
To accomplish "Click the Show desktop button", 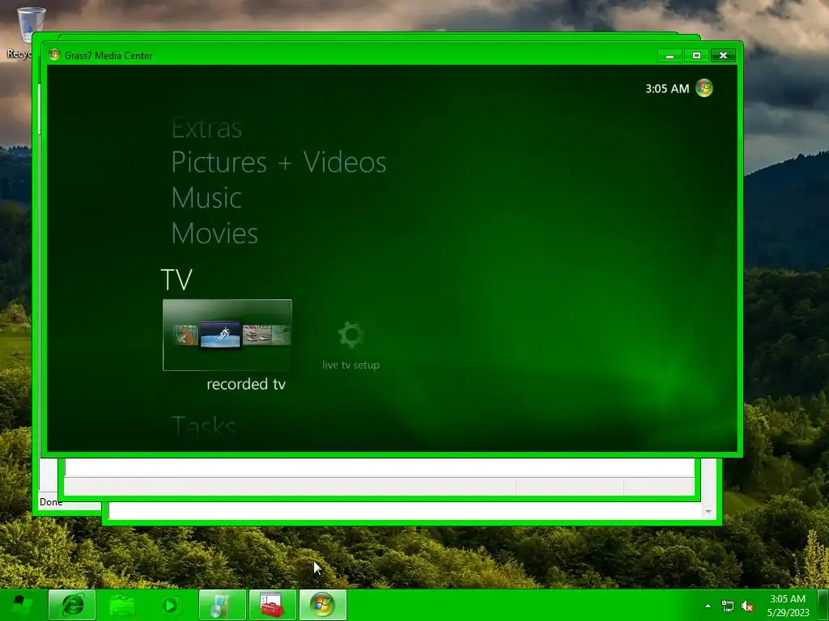I will [x=823, y=605].
